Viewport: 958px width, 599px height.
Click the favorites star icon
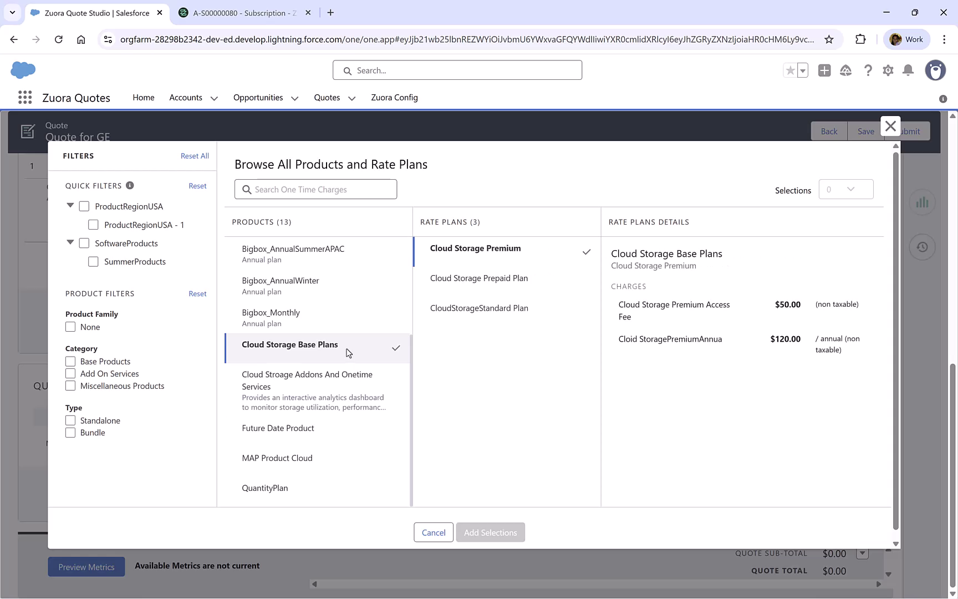790,70
